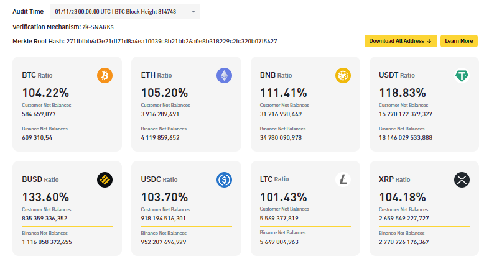Click XRP Binance balance 2 770 726 176,367
This screenshot has height=259, width=484.
(404, 242)
